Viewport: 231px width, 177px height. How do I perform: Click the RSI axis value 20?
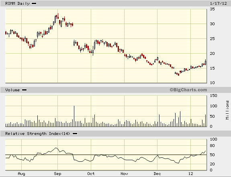click(212, 164)
